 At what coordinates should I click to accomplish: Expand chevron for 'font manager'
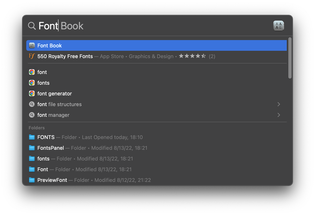point(279,115)
